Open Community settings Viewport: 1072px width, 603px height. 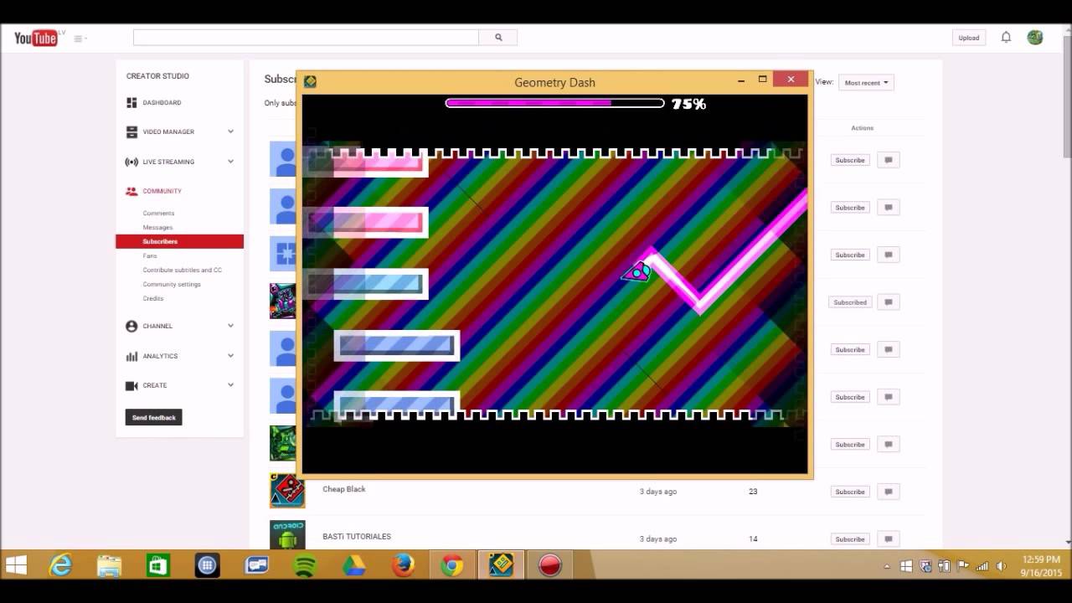[x=172, y=284]
